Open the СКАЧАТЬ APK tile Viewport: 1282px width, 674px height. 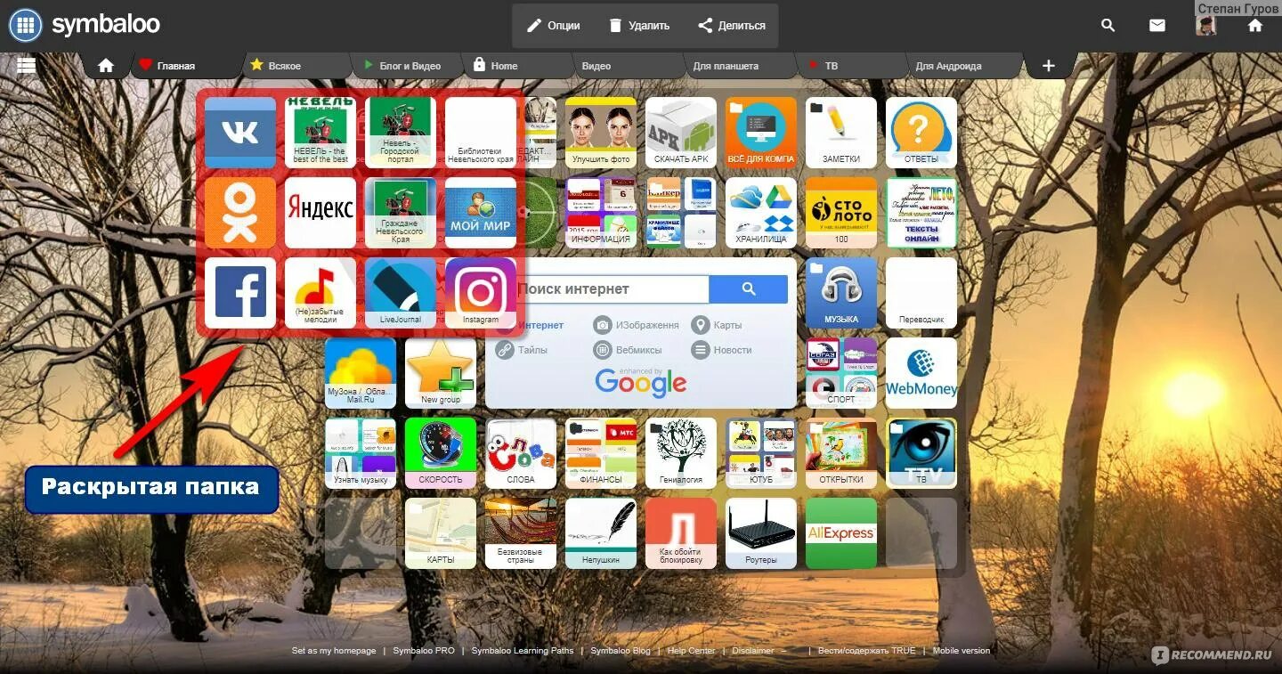click(681, 133)
